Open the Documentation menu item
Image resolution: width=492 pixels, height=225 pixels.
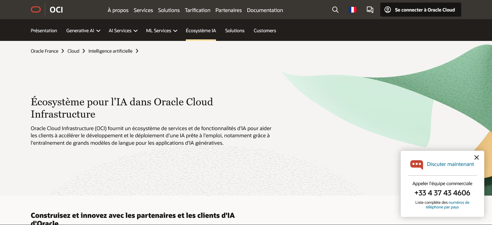point(265,10)
